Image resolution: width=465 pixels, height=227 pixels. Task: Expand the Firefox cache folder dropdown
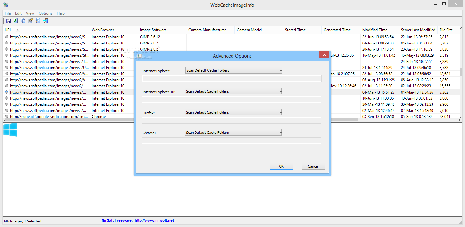(234, 112)
